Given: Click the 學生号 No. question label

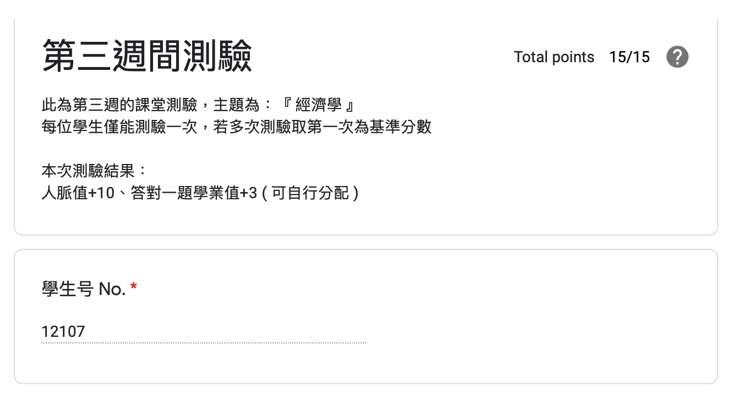Looking at the screenshot, I should point(84,288).
